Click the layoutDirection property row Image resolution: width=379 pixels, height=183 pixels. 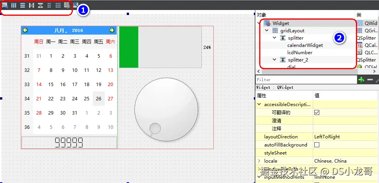click(317, 137)
